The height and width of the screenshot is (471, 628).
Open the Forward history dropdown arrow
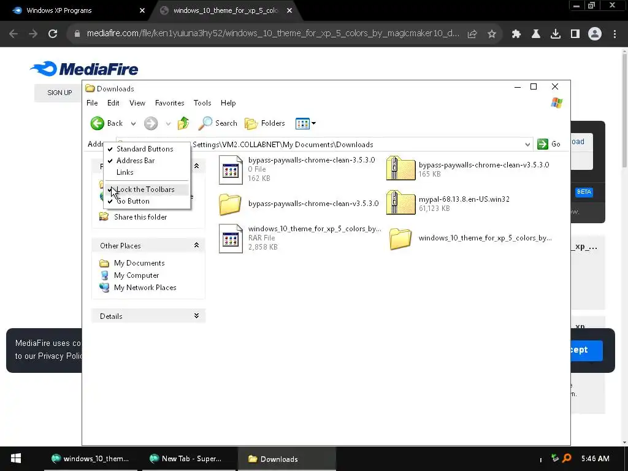pyautogui.click(x=168, y=124)
